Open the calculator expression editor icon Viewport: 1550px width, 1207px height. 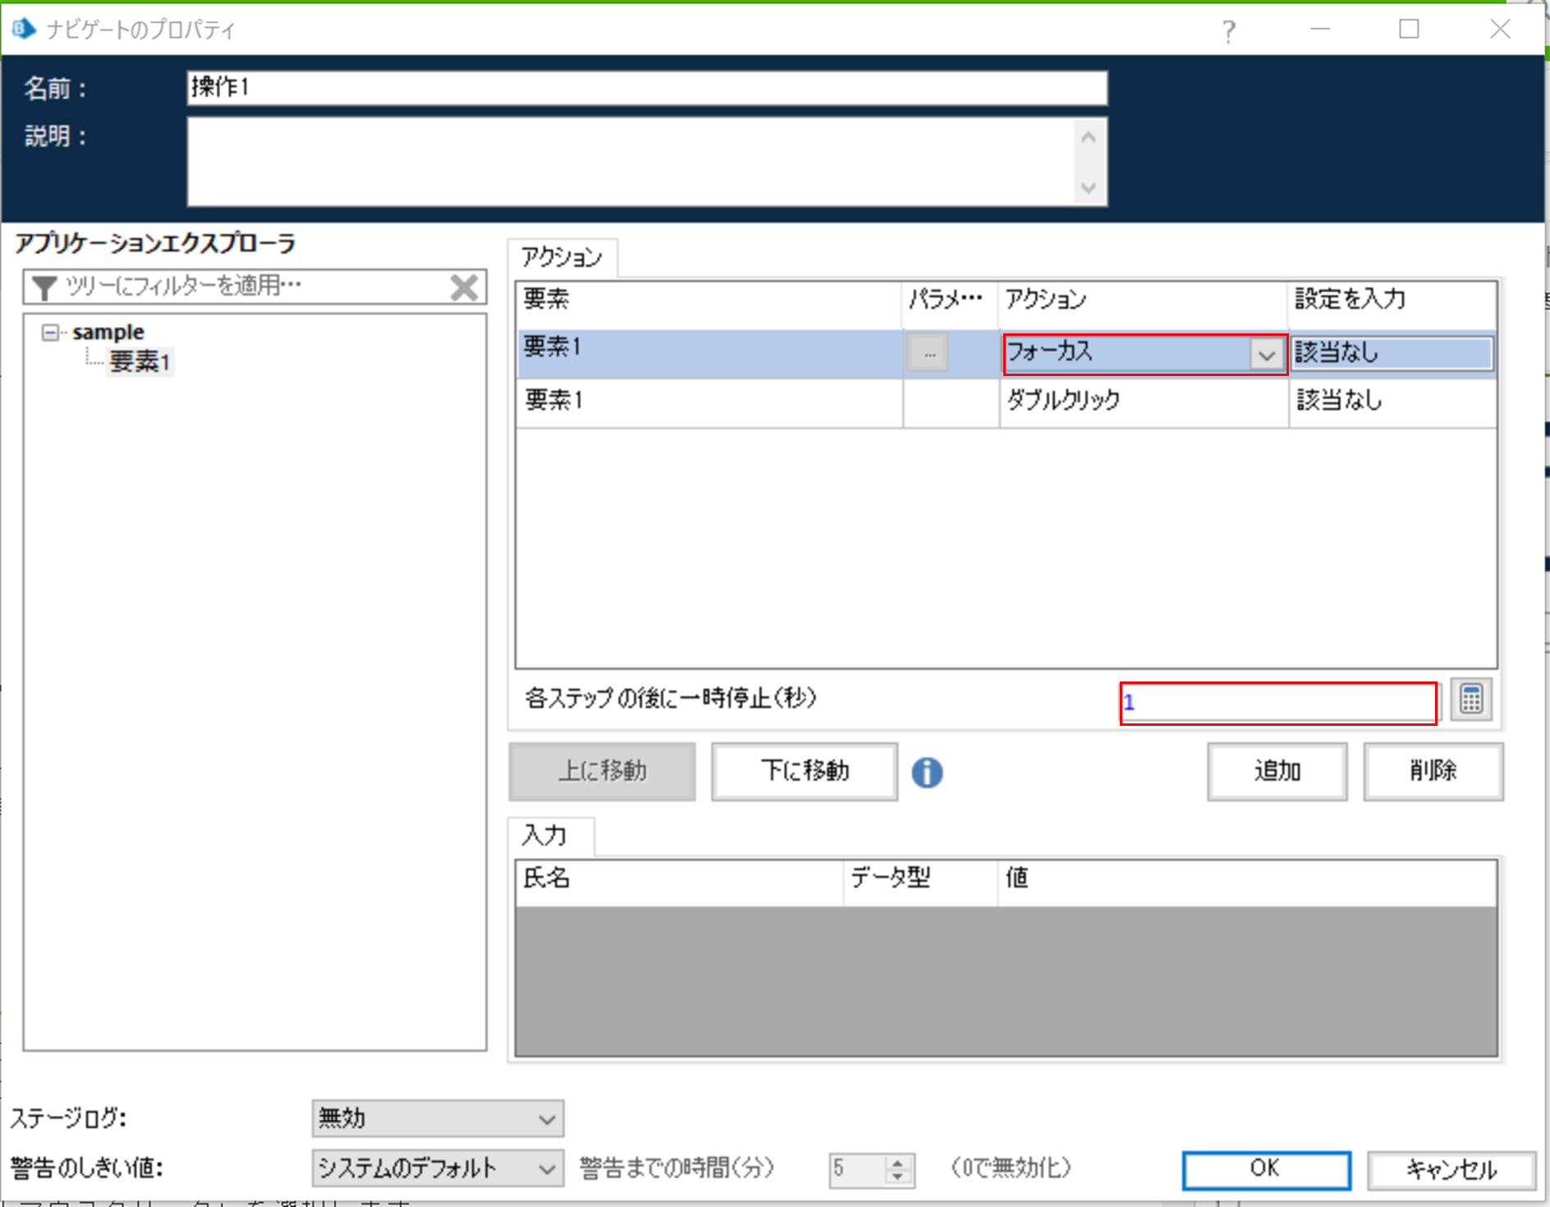(1471, 700)
